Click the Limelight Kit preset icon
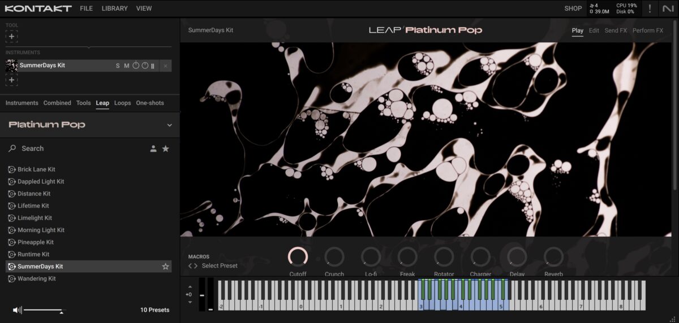The width and height of the screenshot is (679, 323). (11, 218)
